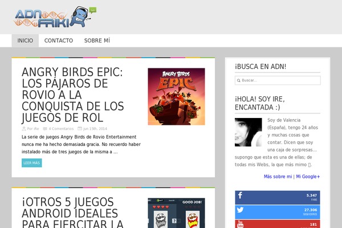
Task: Click the Facebook icon with 5.347 fans
Action: (240, 196)
